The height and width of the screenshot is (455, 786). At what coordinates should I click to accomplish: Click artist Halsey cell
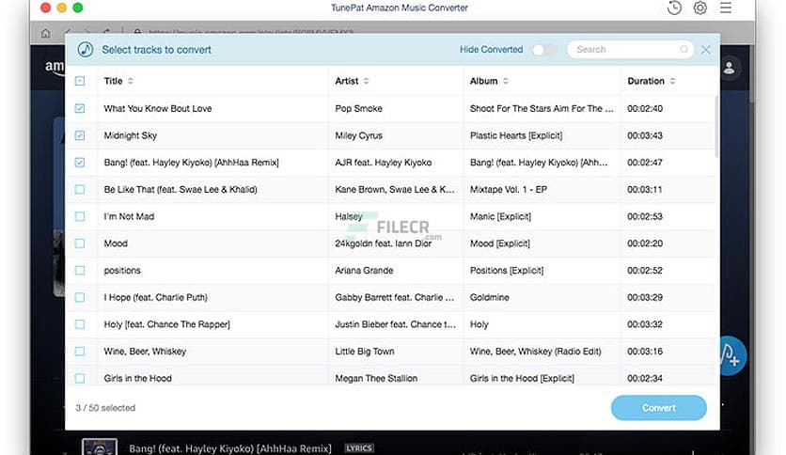point(349,216)
